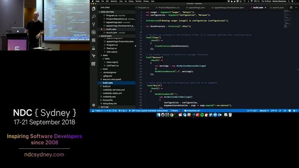Open the Debug view in activity bar
This screenshot has height=168, width=299.
coord(93,32)
